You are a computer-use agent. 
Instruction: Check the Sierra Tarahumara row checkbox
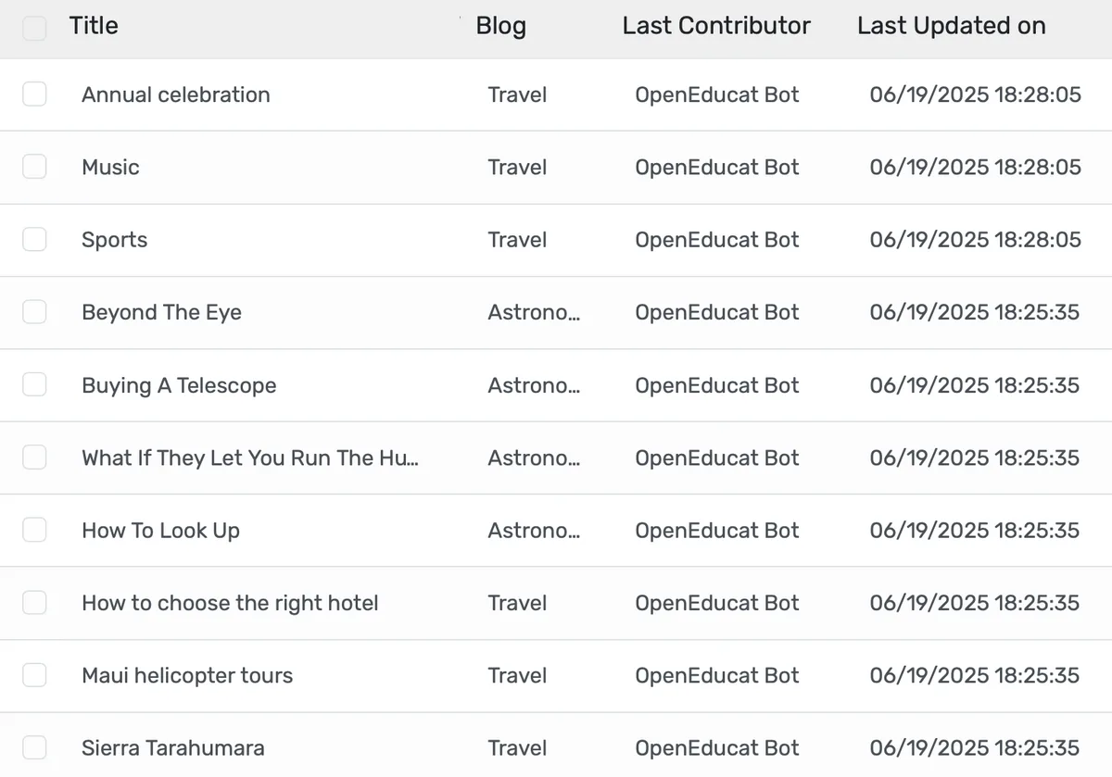pos(34,747)
